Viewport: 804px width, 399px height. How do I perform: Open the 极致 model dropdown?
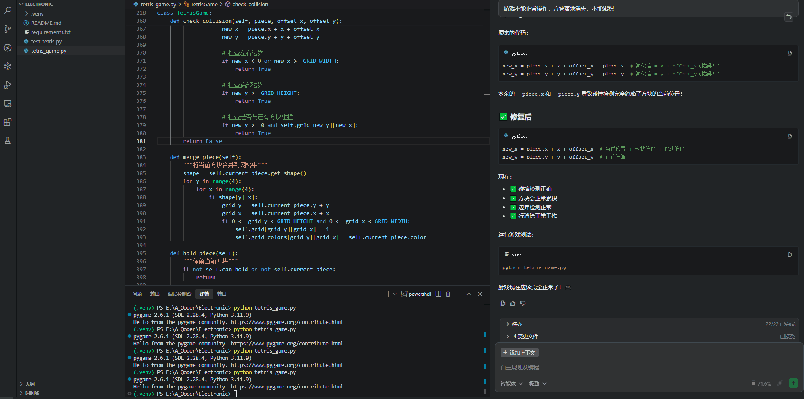tap(538, 384)
